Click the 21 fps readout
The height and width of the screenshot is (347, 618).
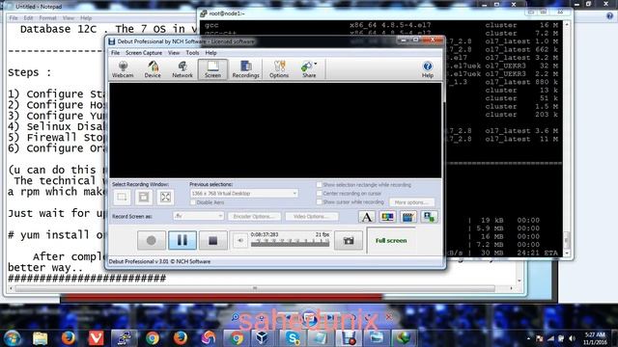click(322, 234)
